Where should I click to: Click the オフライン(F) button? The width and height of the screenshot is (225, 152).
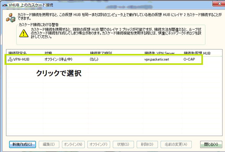[99, 144]
